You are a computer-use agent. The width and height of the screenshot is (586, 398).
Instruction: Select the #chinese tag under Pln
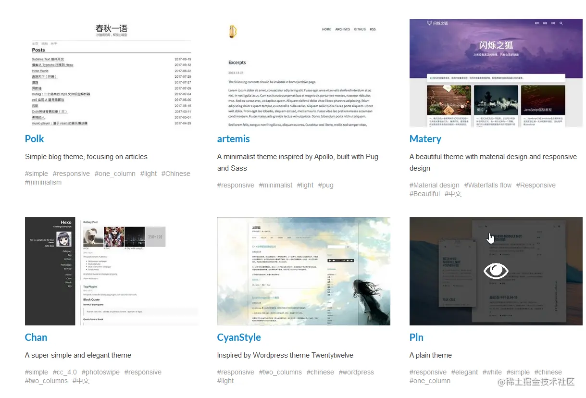click(548, 372)
